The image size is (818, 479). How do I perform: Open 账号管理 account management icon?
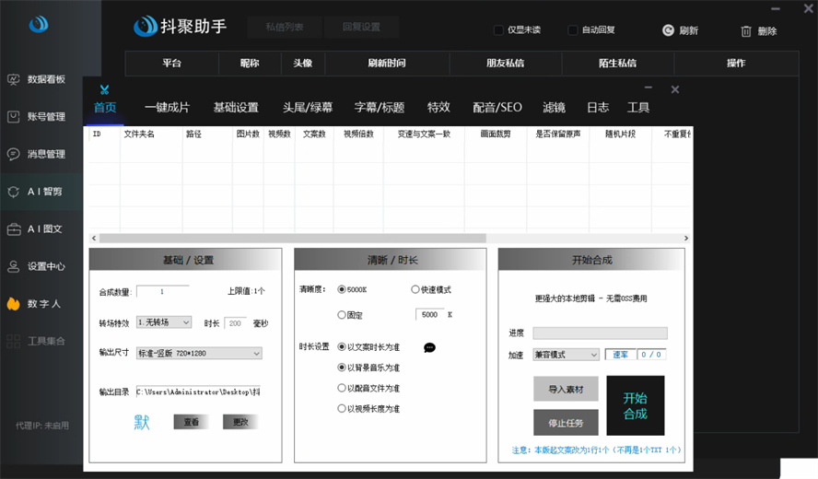click(x=14, y=117)
